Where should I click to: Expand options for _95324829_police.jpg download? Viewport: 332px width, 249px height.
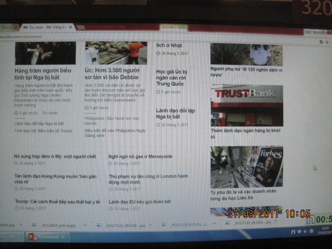85,225
